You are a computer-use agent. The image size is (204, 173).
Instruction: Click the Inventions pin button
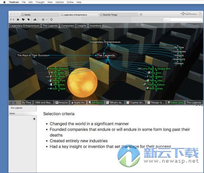96,26
